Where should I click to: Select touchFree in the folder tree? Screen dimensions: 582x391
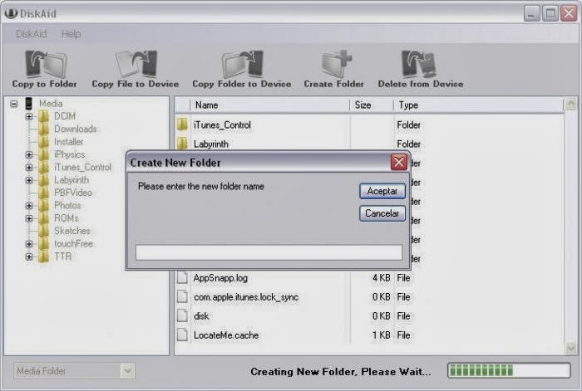point(73,244)
